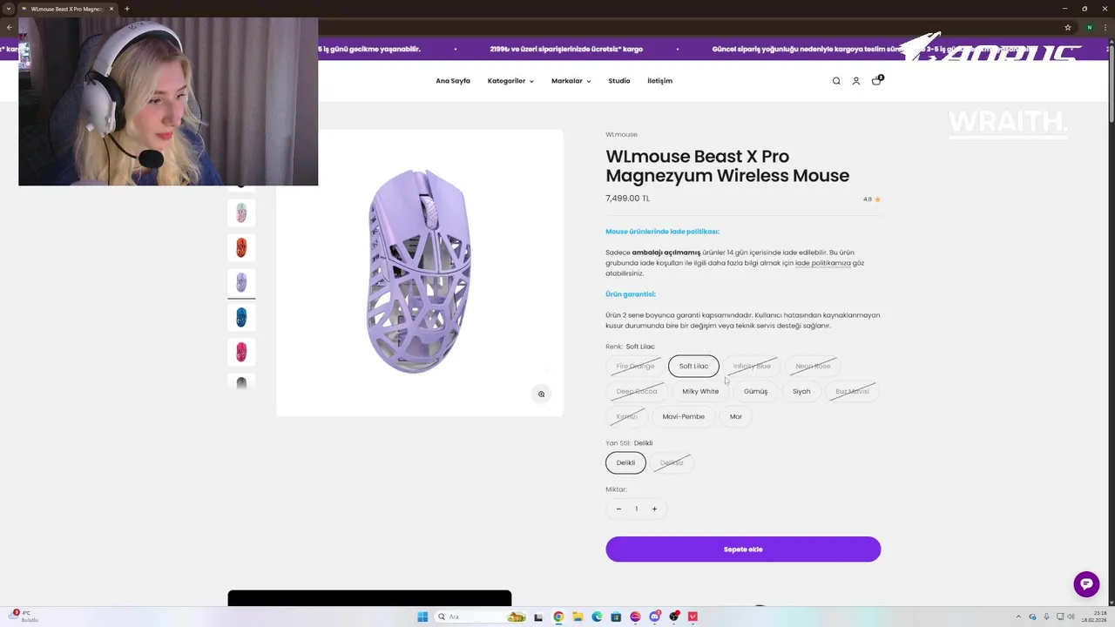The height and width of the screenshot is (627, 1115).
Task: Click the Windows taskbar search box
Action: coord(482,617)
